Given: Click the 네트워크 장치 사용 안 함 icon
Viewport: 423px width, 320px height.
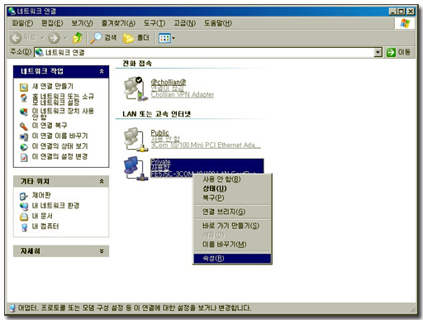Looking at the screenshot, I should click(x=24, y=112).
